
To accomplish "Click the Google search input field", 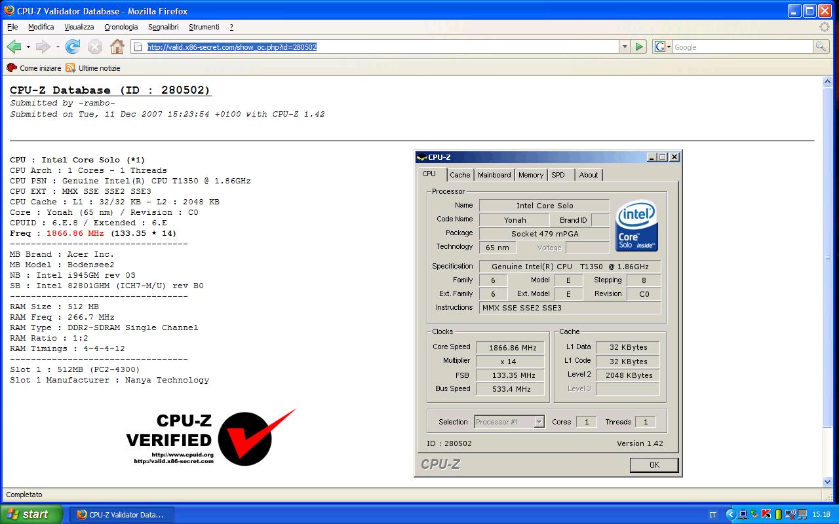I will (743, 47).
